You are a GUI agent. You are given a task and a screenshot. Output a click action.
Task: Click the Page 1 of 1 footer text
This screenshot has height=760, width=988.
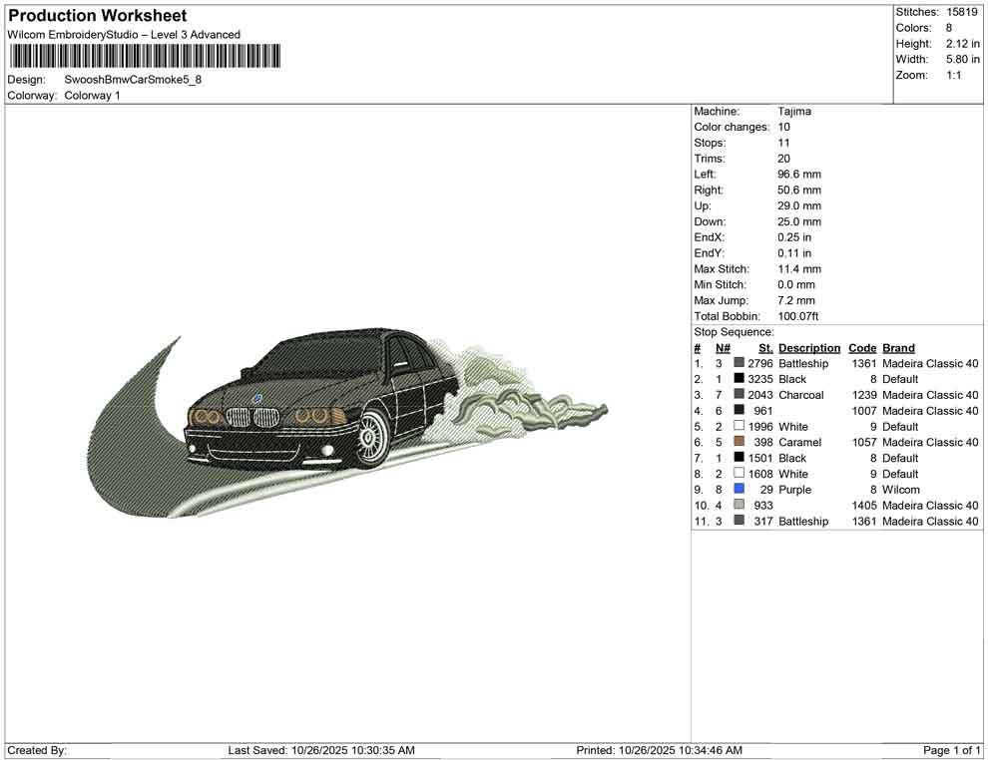point(952,750)
